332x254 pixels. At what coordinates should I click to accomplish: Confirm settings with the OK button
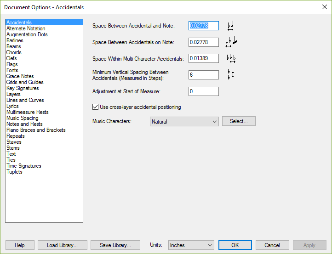[235, 245]
